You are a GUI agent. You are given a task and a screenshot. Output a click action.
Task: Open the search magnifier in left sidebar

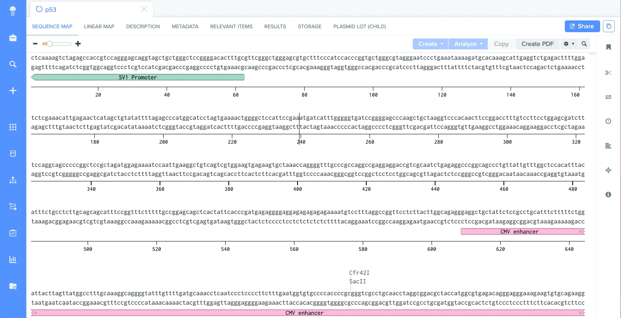point(13,64)
